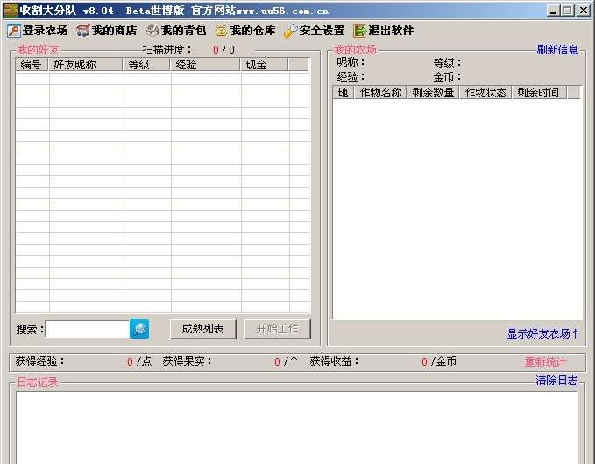Click the 地 column header
This screenshot has width=595, height=464.
pos(343,92)
